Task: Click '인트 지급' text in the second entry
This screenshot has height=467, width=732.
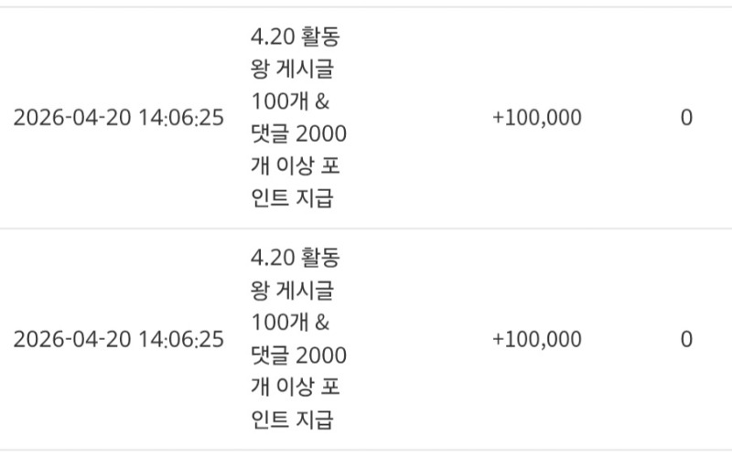Action: (292, 420)
